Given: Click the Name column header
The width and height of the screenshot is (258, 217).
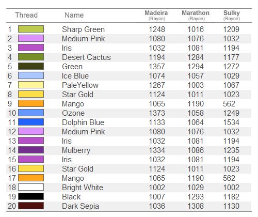Looking at the screenshot, I should 74,15.
